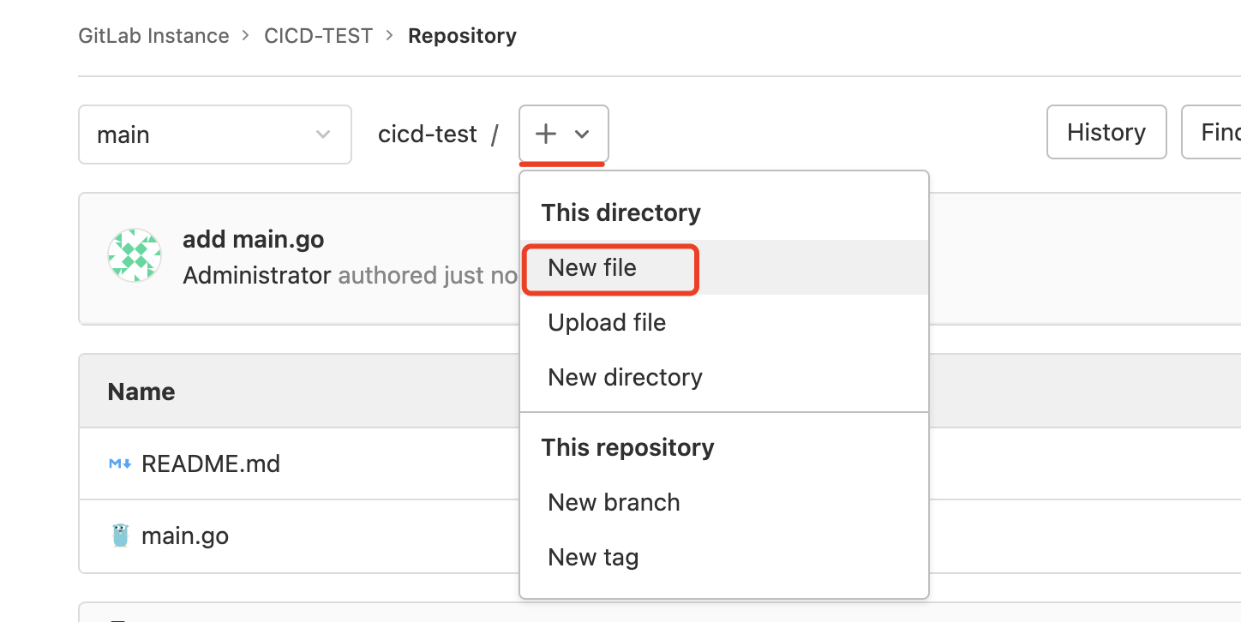
Task: Click the Administrator avatar identicon
Action: pos(135,255)
